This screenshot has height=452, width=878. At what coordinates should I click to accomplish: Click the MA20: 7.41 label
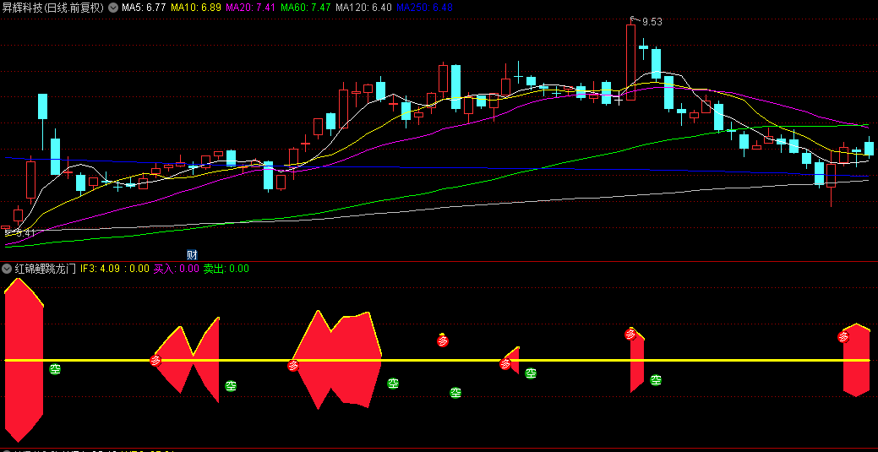coord(250,8)
